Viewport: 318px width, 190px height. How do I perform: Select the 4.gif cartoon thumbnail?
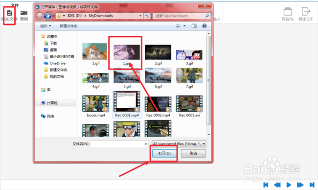(x=95, y=78)
